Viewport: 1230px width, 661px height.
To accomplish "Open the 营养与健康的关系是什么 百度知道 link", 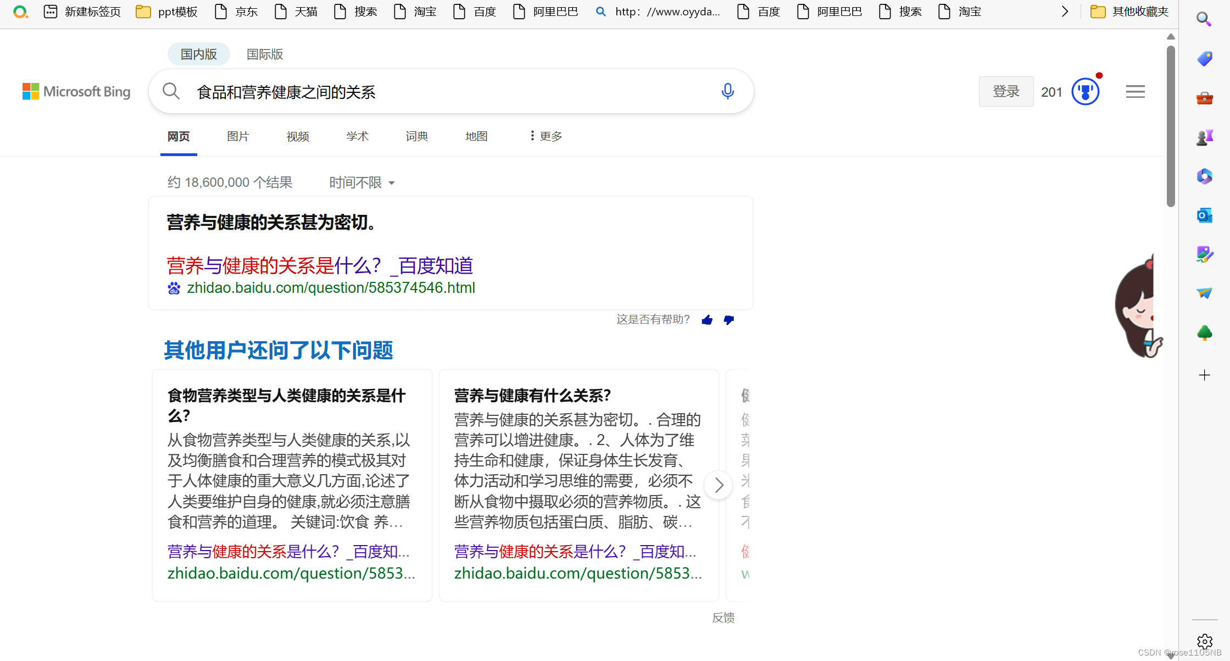I will [x=320, y=266].
